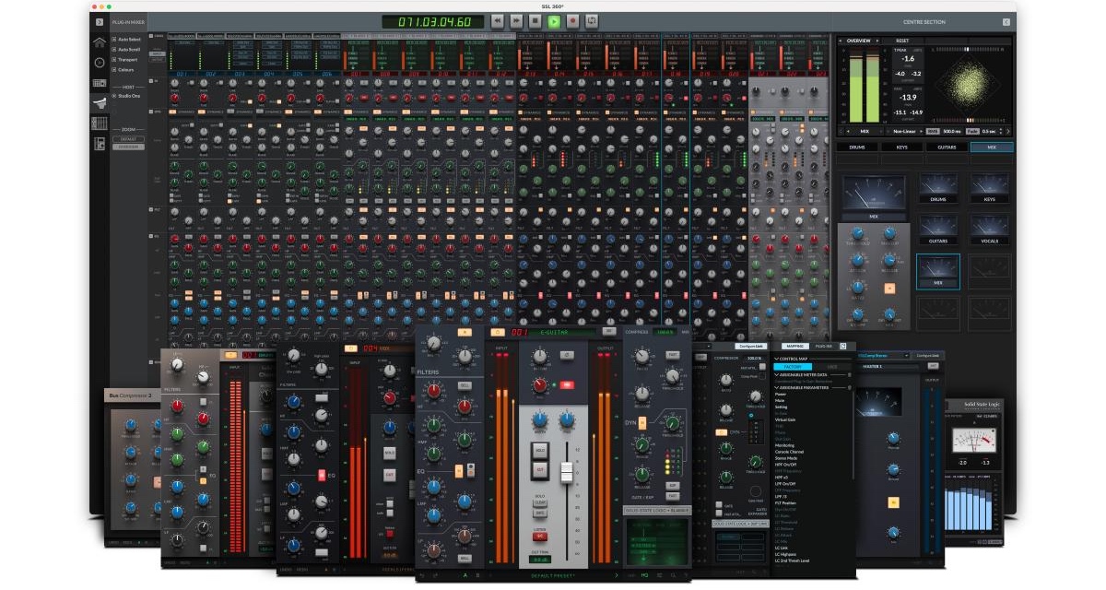Open the channel strip view sidebar icon
The height and width of the screenshot is (590, 1106).
click(100, 83)
